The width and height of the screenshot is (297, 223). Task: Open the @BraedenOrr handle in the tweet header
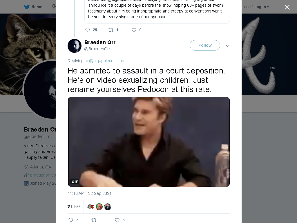click(97, 49)
